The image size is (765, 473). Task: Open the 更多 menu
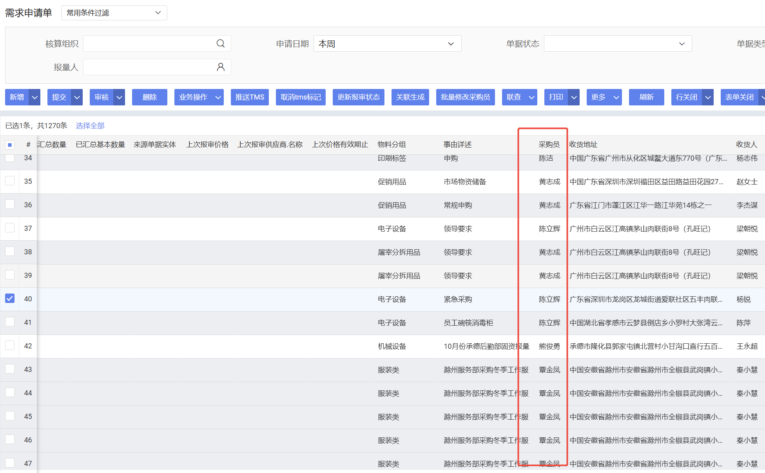click(x=604, y=97)
